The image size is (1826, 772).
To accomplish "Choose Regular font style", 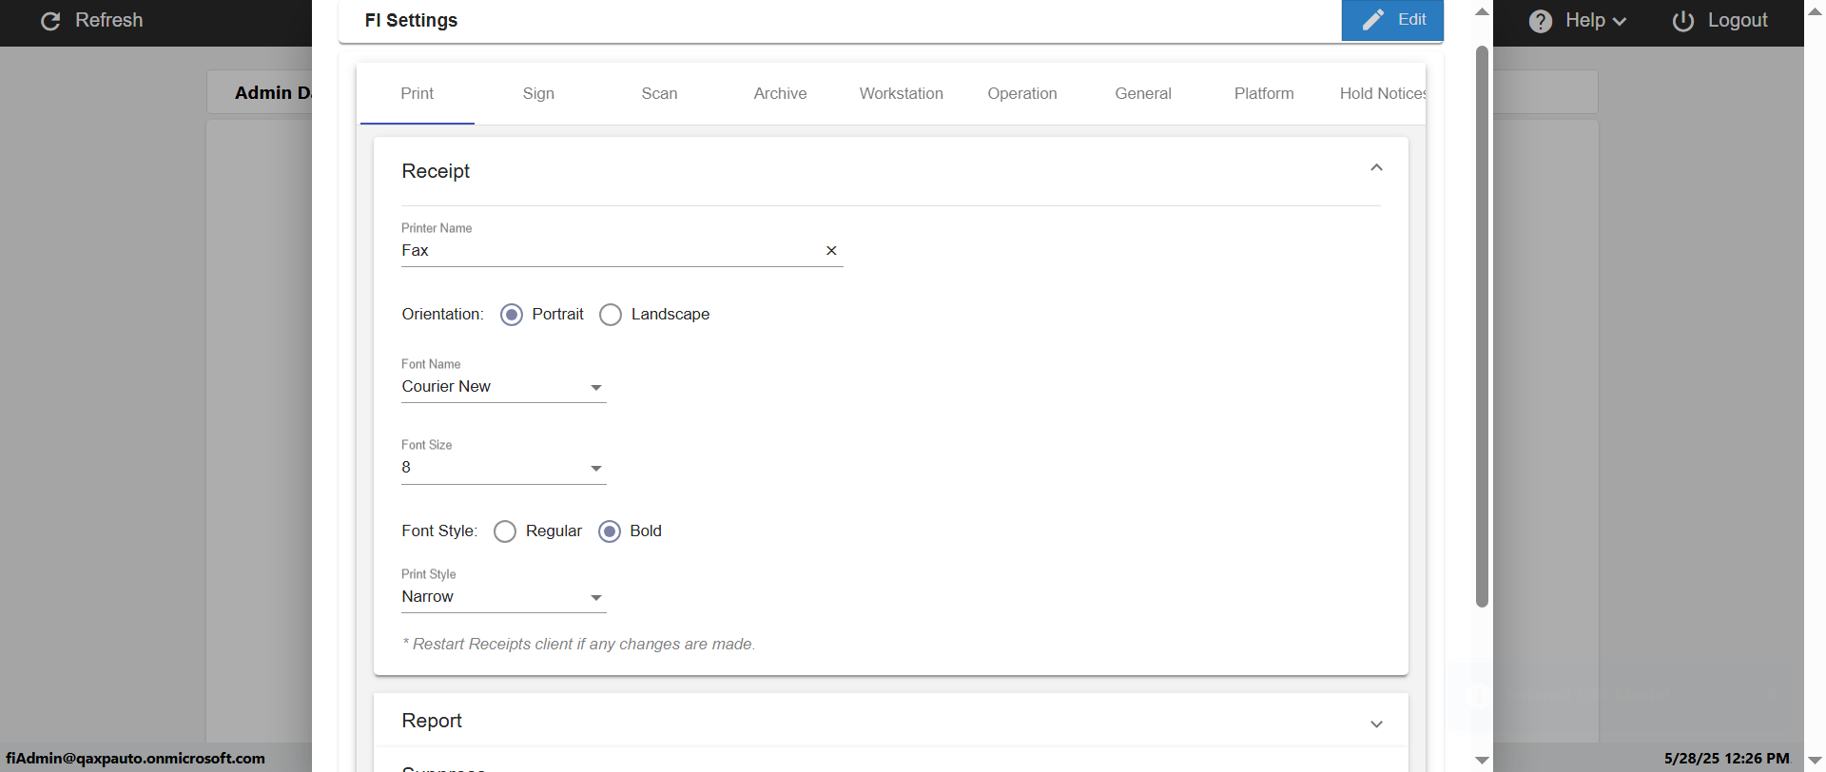I will click(505, 531).
